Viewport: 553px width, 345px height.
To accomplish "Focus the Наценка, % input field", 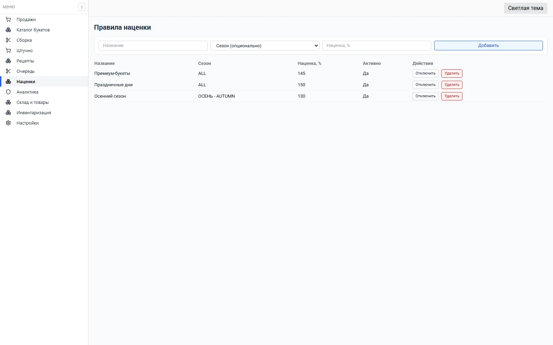I will coord(377,46).
